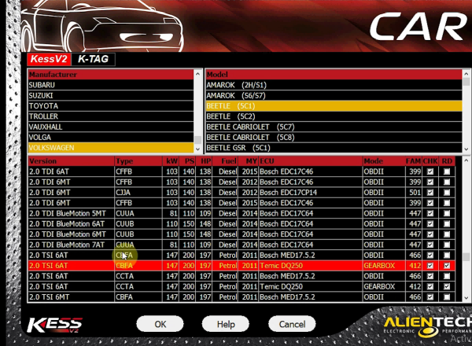Toggle CHK checkbox in highlighted CBFA GEARBOX row
Screen dimensions: 472x346
click(430, 266)
